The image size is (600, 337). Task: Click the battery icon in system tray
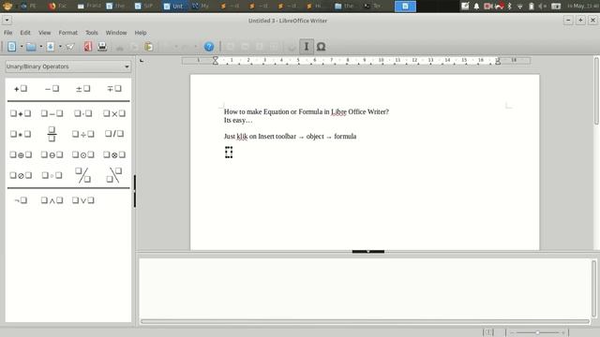tap(532, 7)
